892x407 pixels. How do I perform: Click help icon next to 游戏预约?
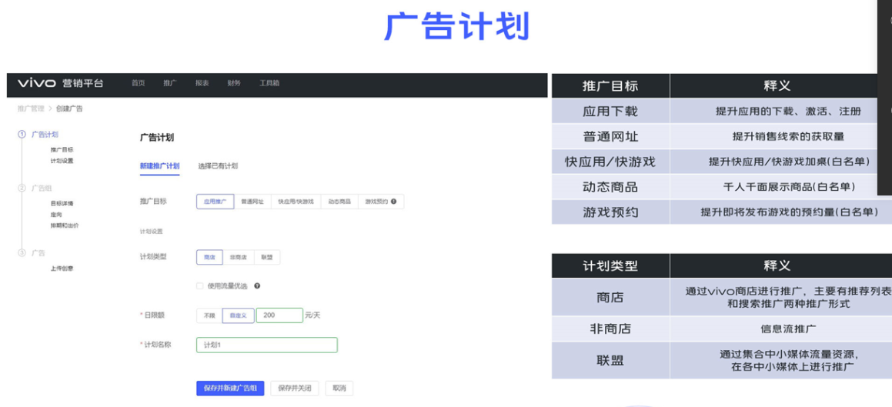click(394, 202)
